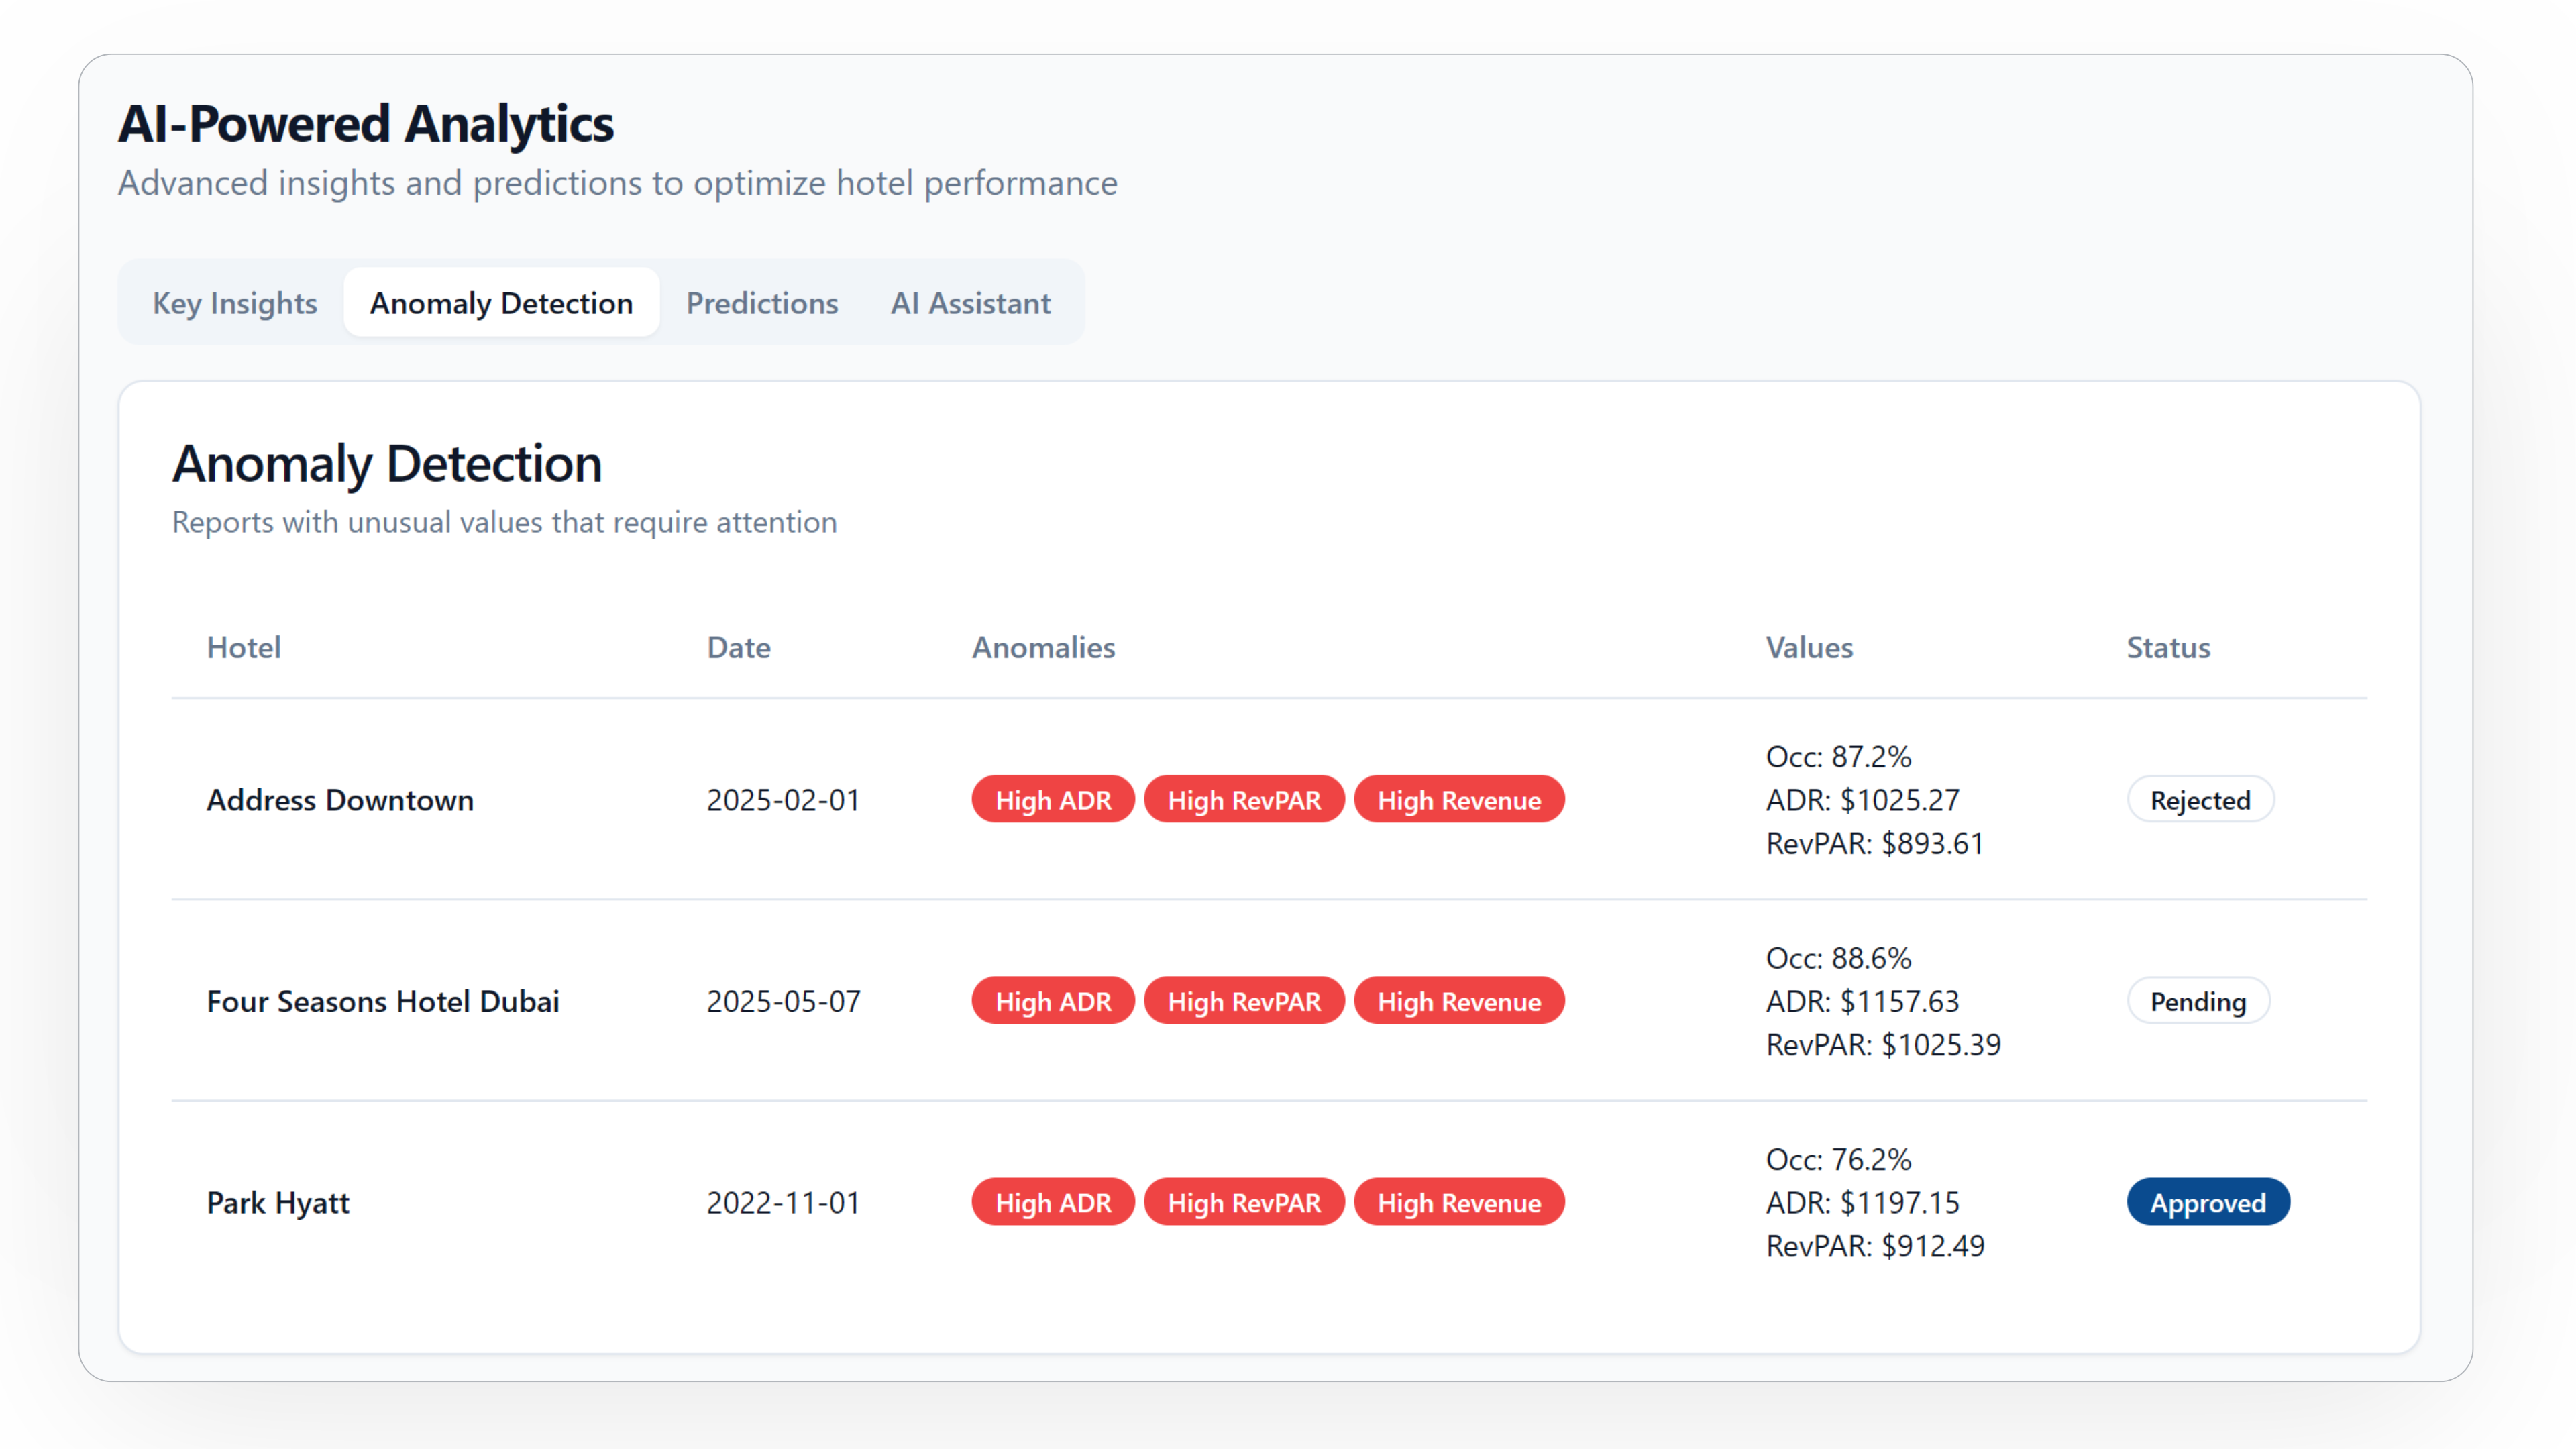The image size is (2576, 1449).
Task: Click the Approved status badge
Action: pyautogui.click(x=2208, y=1202)
